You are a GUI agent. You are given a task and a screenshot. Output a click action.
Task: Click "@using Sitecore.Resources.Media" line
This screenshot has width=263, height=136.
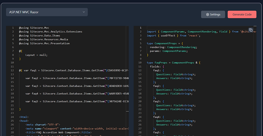(x=43, y=40)
